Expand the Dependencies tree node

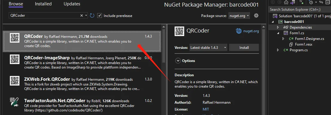278,27
